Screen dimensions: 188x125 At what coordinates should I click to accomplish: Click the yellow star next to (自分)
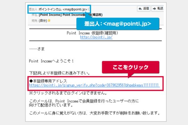point(49,20)
